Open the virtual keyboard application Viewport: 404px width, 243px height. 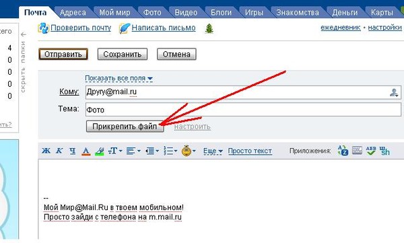coord(357,151)
